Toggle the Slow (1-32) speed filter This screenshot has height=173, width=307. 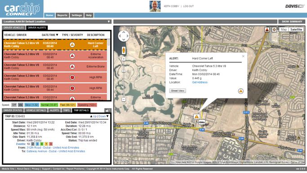pos(32,105)
